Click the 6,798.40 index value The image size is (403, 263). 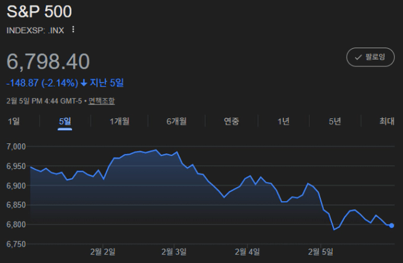pyautogui.click(x=48, y=61)
